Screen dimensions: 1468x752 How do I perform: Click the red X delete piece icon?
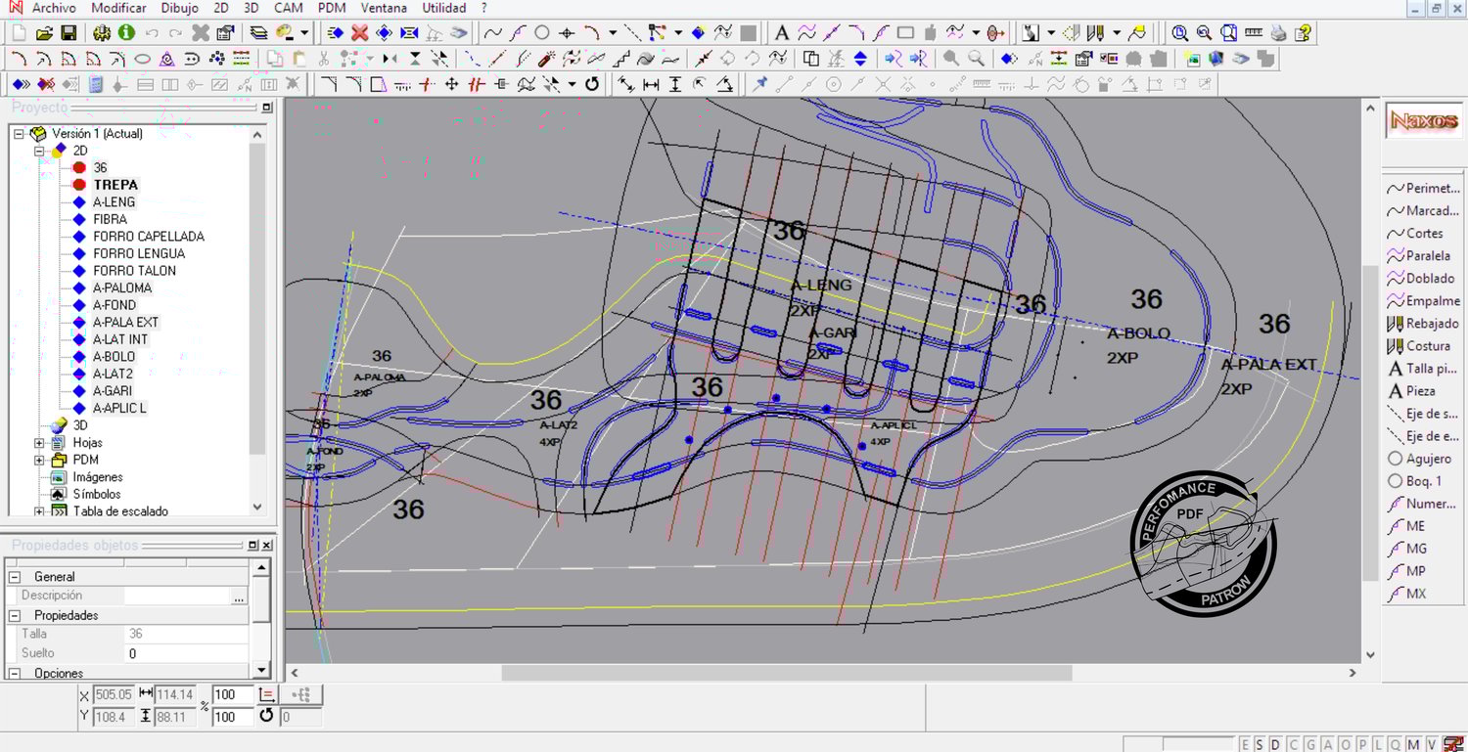point(360,33)
